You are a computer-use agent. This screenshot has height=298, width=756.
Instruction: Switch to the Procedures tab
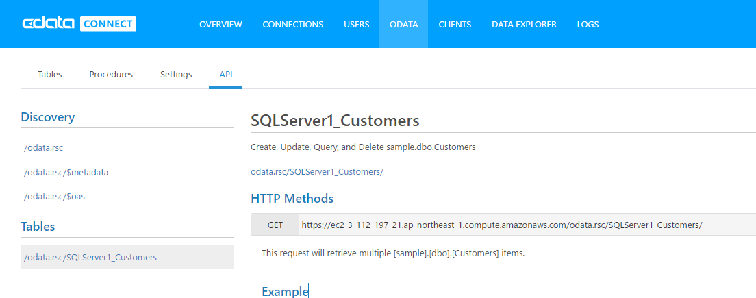click(111, 74)
